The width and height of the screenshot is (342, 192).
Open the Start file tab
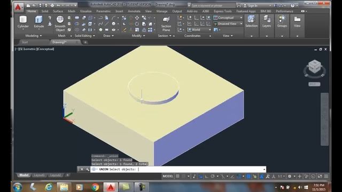pos(25,42)
